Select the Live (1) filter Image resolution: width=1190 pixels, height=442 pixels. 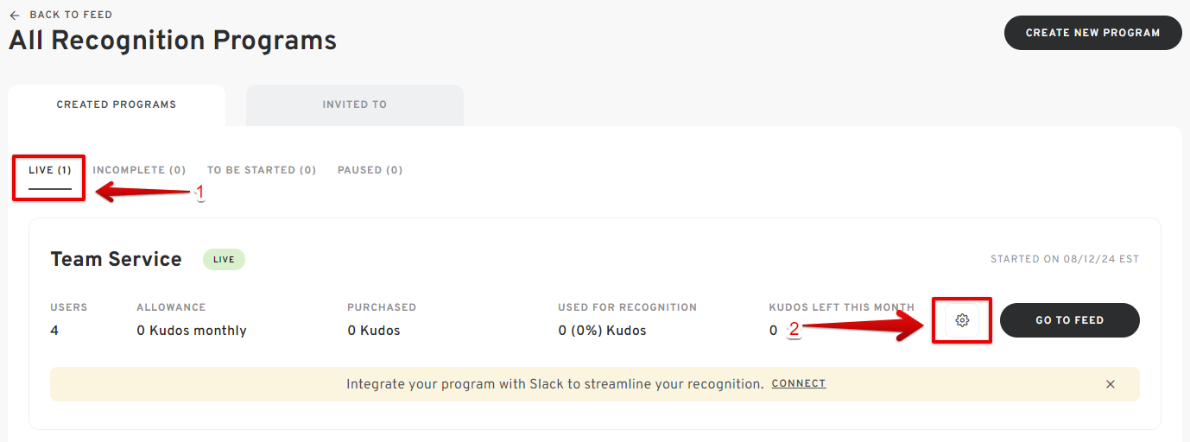[50, 171]
